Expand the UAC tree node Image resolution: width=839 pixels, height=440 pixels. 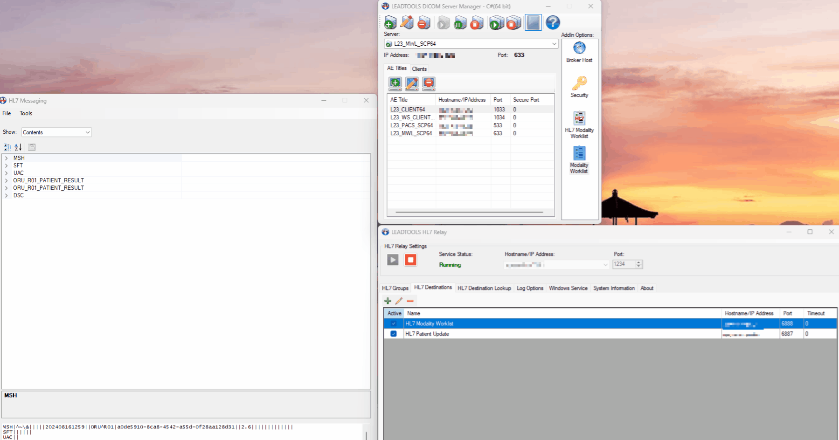[x=6, y=173]
